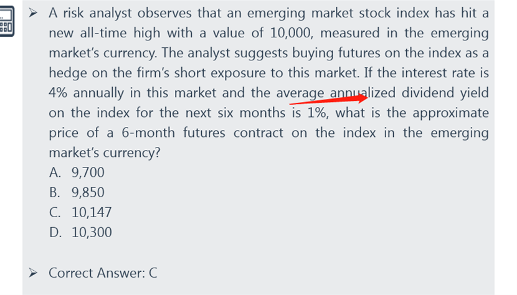Click 'market's currency?' at question end
517x295 pixels.
click(x=105, y=152)
